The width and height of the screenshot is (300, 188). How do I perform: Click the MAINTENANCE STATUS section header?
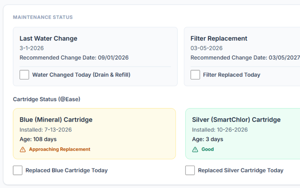(43, 17)
